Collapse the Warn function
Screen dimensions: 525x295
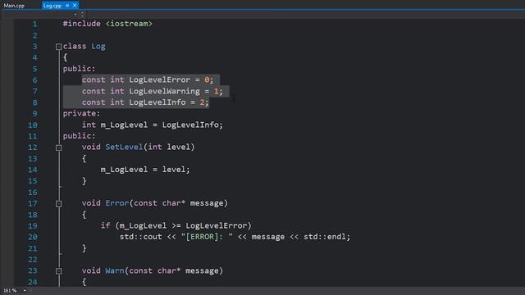coord(58,271)
